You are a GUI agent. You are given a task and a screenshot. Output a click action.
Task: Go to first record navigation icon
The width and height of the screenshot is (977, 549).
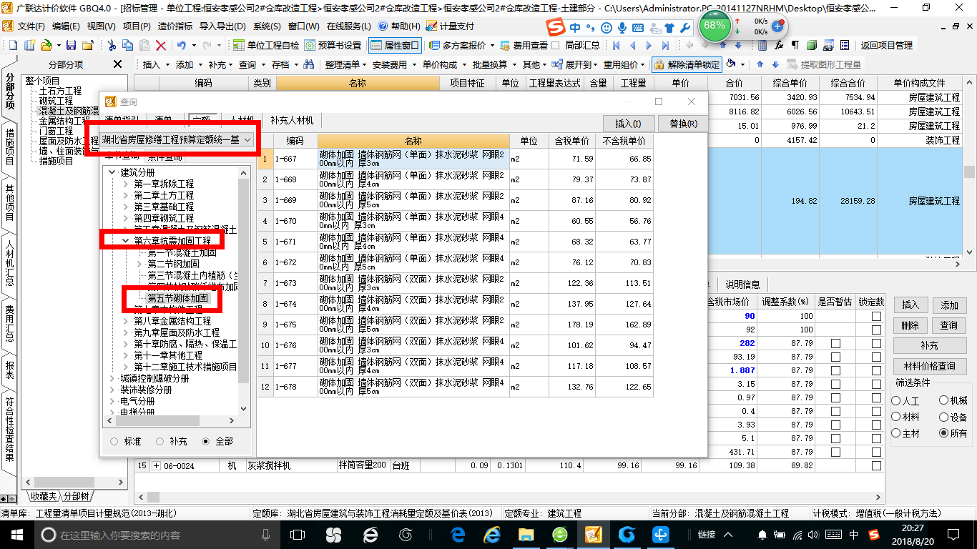(616, 45)
